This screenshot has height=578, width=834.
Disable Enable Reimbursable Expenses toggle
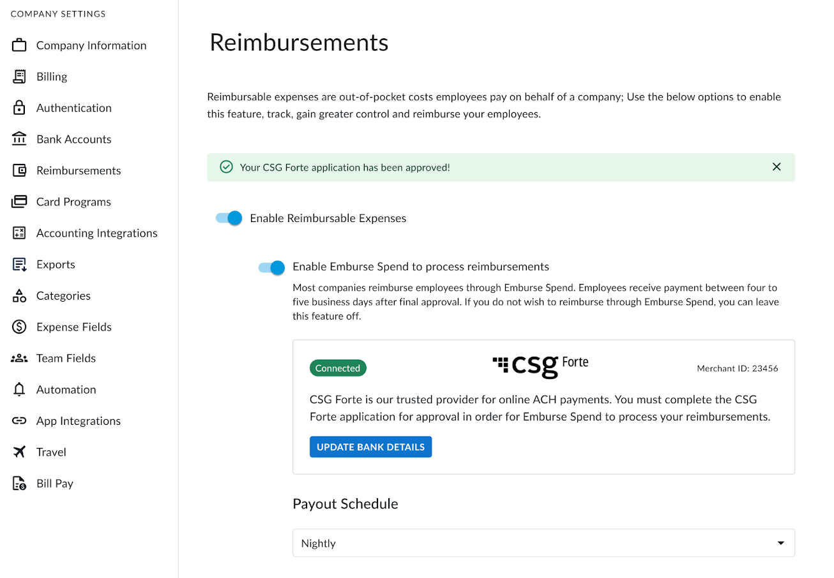(x=228, y=218)
